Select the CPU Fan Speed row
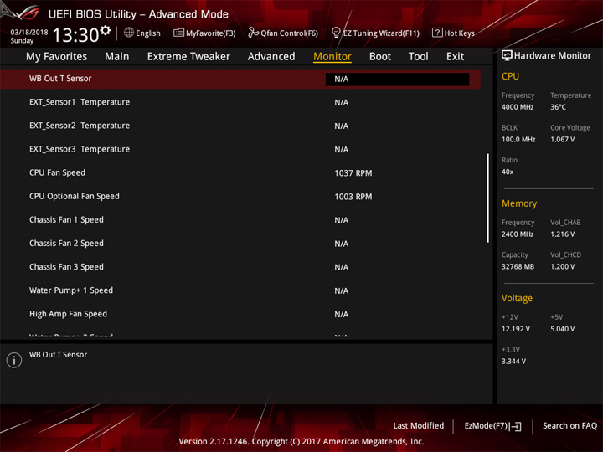Viewport: 603px width, 452px height. point(240,173)
